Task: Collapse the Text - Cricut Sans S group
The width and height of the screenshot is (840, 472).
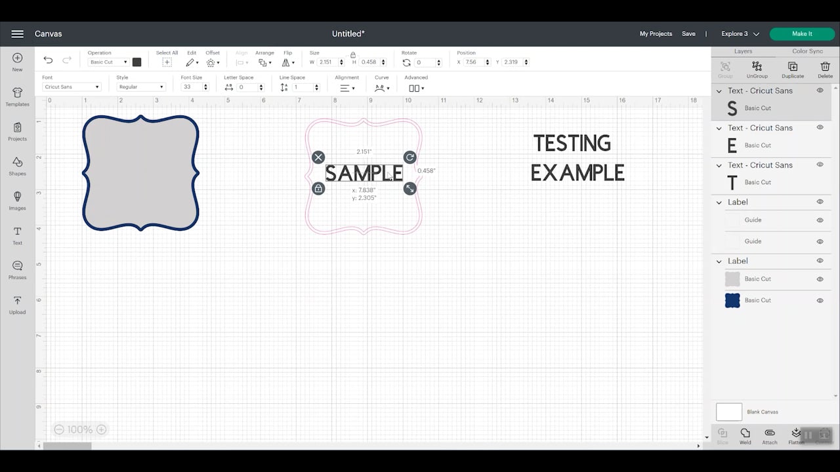Action: click(x=719, y=91)
